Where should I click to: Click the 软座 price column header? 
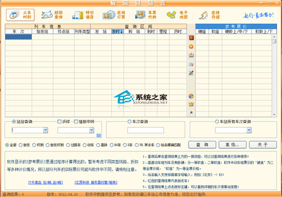(215, 31)
